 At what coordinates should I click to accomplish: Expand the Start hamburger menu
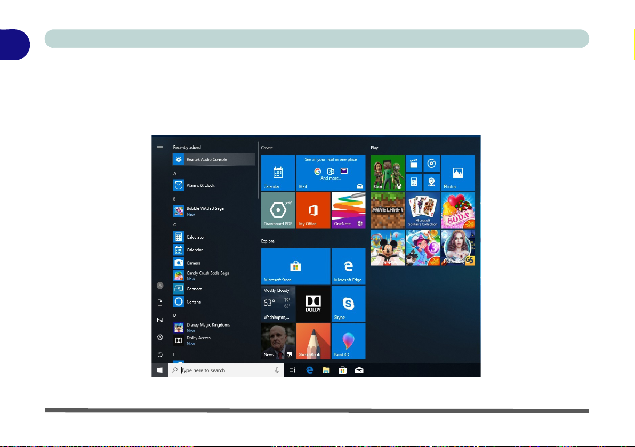coord(160,148)
